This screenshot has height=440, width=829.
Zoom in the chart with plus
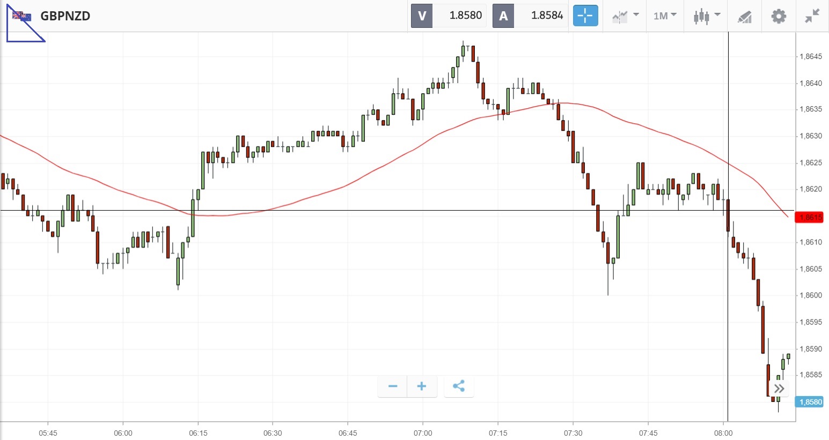pyautogui.click(x=422, y=386)
